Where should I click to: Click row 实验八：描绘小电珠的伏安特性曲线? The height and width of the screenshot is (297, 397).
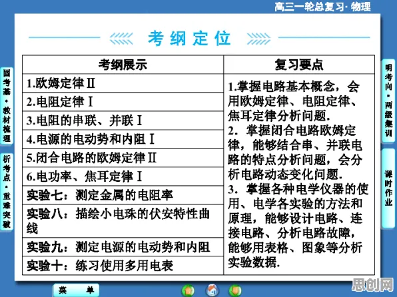[123, 221]
